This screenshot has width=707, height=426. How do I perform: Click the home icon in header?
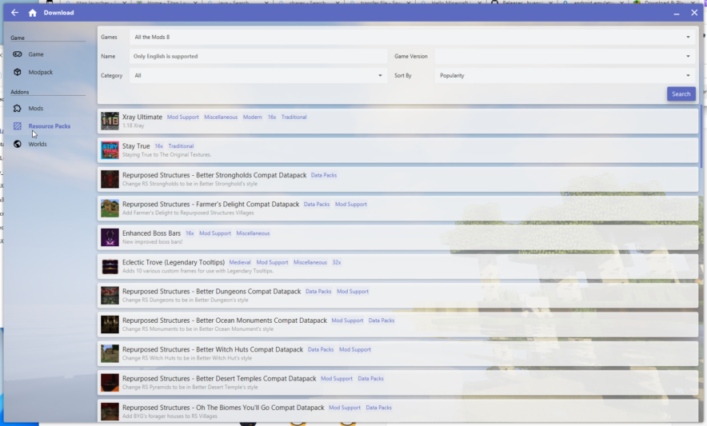32,13
